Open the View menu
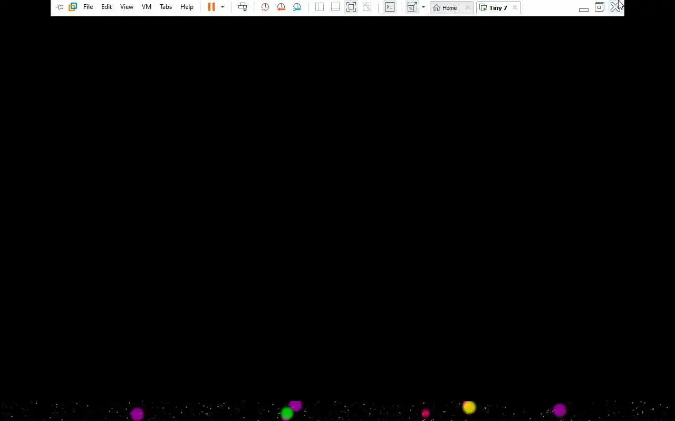This screenshot has width=675, height=421. click(127, 7)
